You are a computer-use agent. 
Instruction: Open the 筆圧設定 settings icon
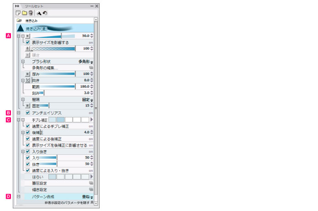(x=91, y=183)
